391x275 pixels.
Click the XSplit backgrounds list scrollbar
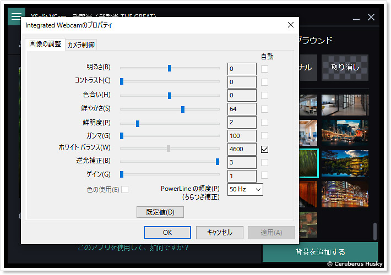375,231
